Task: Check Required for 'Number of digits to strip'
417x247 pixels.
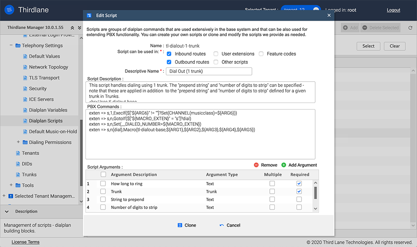Action: [299, 207]
